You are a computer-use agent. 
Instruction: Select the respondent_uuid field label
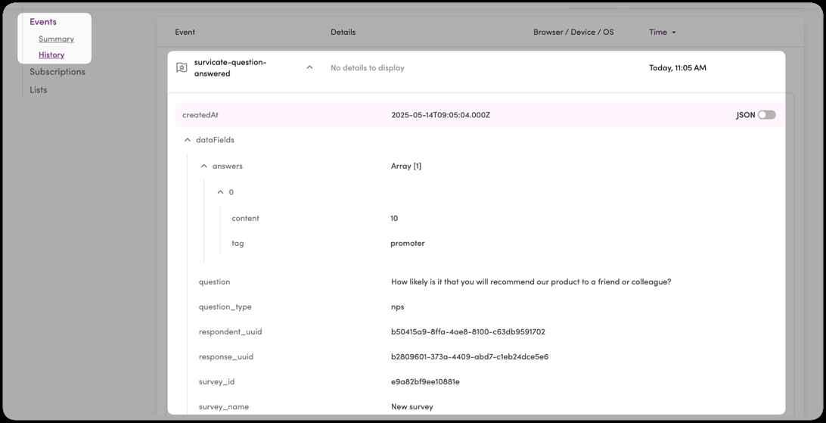tap(230, 332)
